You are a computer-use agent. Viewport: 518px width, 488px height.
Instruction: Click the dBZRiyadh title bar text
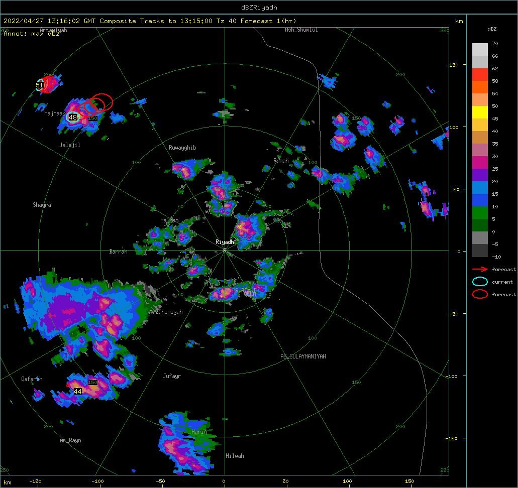tap(259, 7)
